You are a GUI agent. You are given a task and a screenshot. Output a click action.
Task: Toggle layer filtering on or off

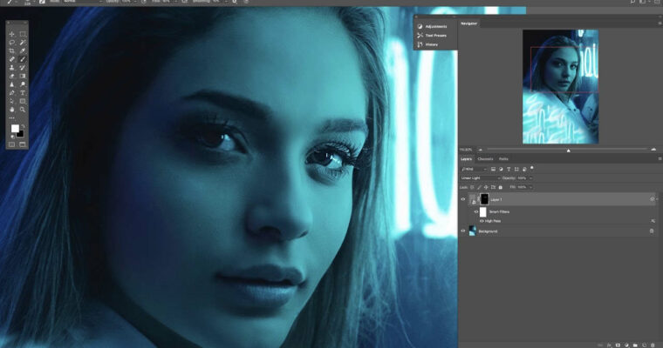point(532,168)
